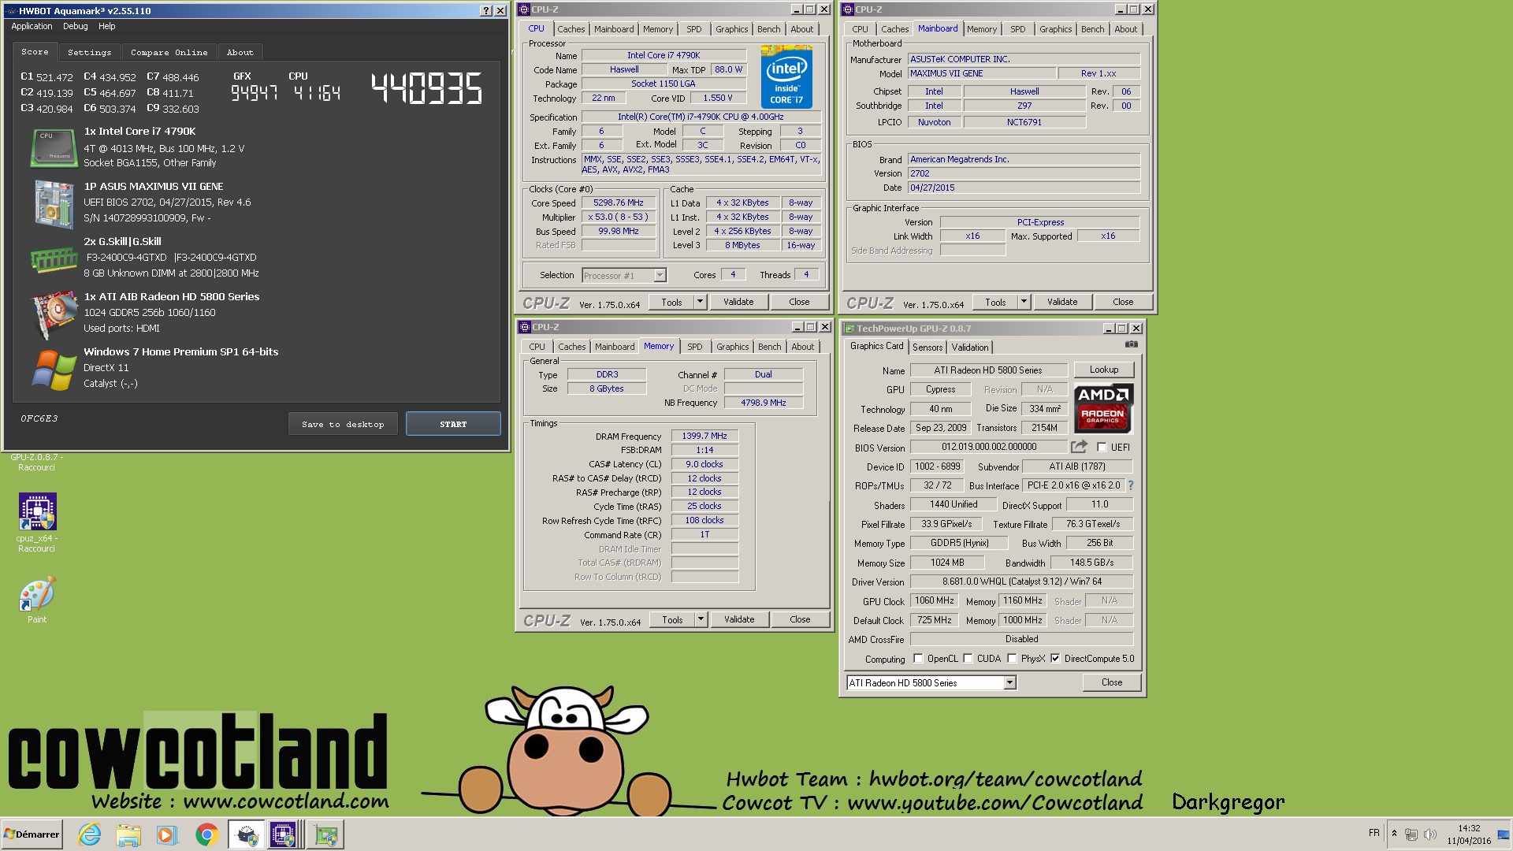The height and width of the screenshot is (851, 1513).
Task: Click the CPU-Z title bar icon of CPU window
Action: (x=525, y=9)
